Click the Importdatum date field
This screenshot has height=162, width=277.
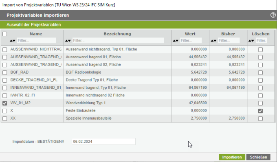103,142
